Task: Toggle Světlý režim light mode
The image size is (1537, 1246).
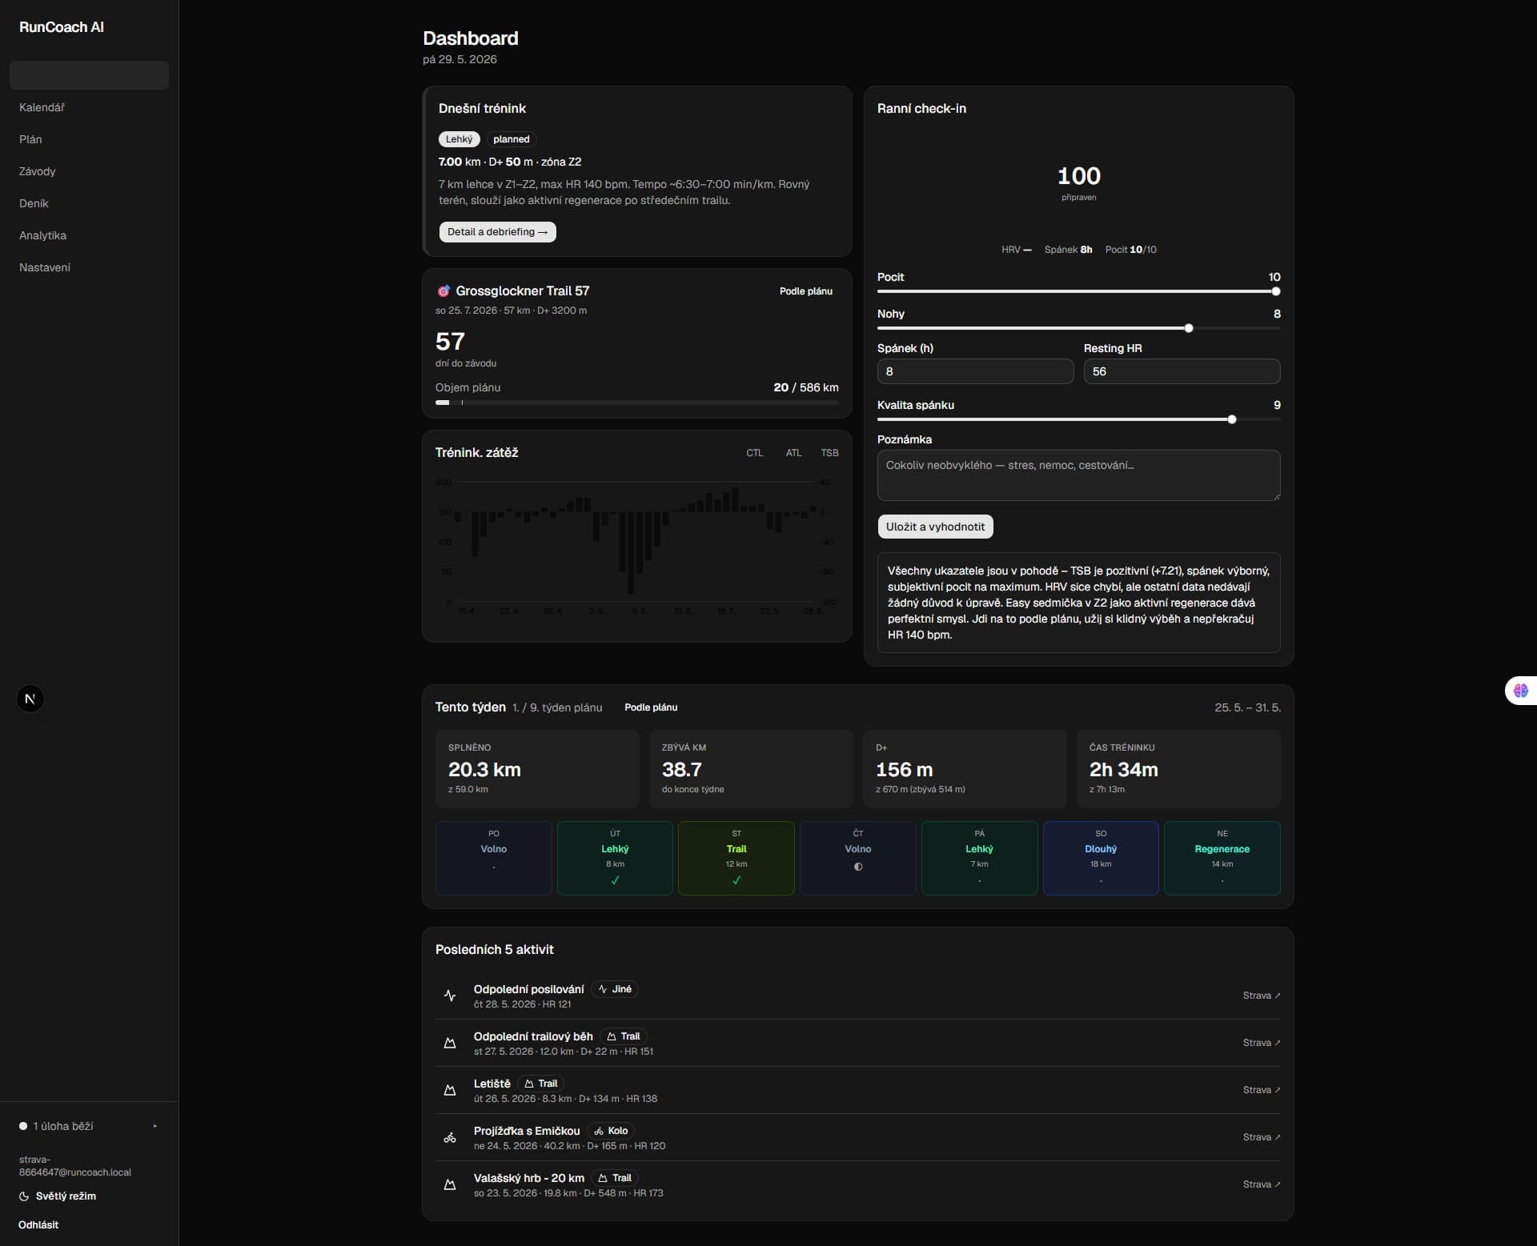Action: 58,1196
